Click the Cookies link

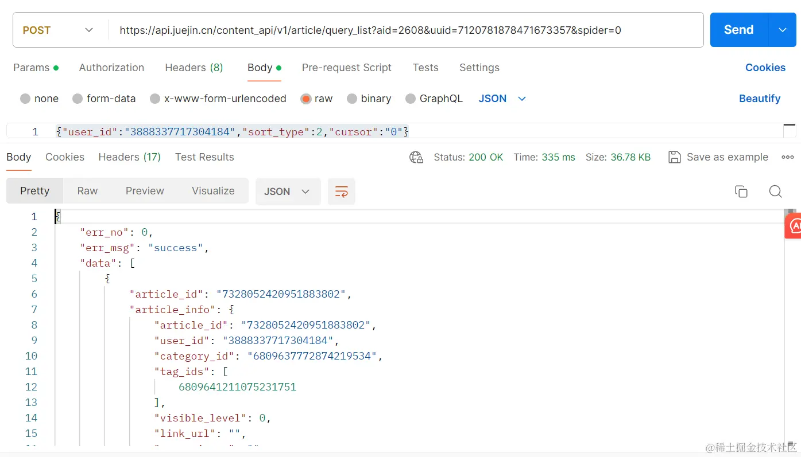[x=765, y=68]
